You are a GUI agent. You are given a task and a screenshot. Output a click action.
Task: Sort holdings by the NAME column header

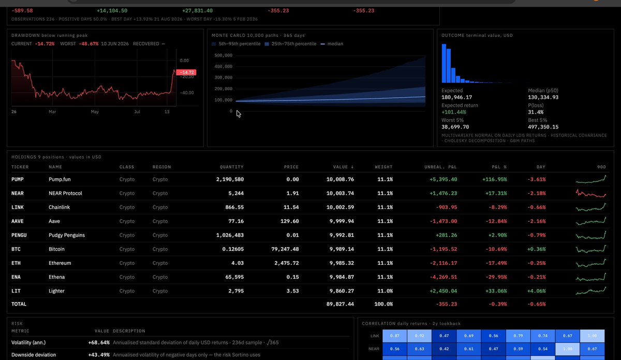(x=55, y=167)
